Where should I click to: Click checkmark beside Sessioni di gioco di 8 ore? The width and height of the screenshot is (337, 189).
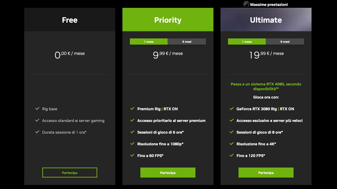click(x=231, y=132)
